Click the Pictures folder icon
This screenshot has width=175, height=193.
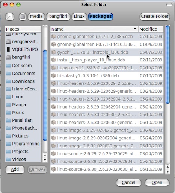(8, 136)
